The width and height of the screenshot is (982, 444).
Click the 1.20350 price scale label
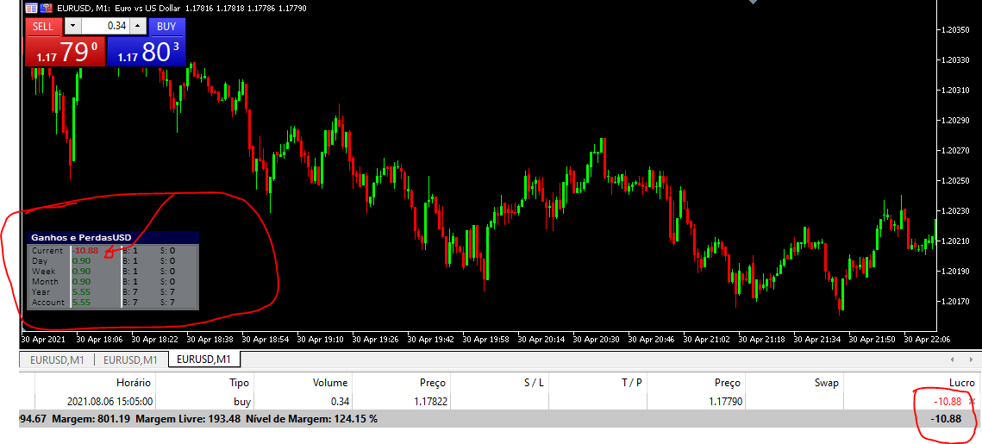pos(955,29)
